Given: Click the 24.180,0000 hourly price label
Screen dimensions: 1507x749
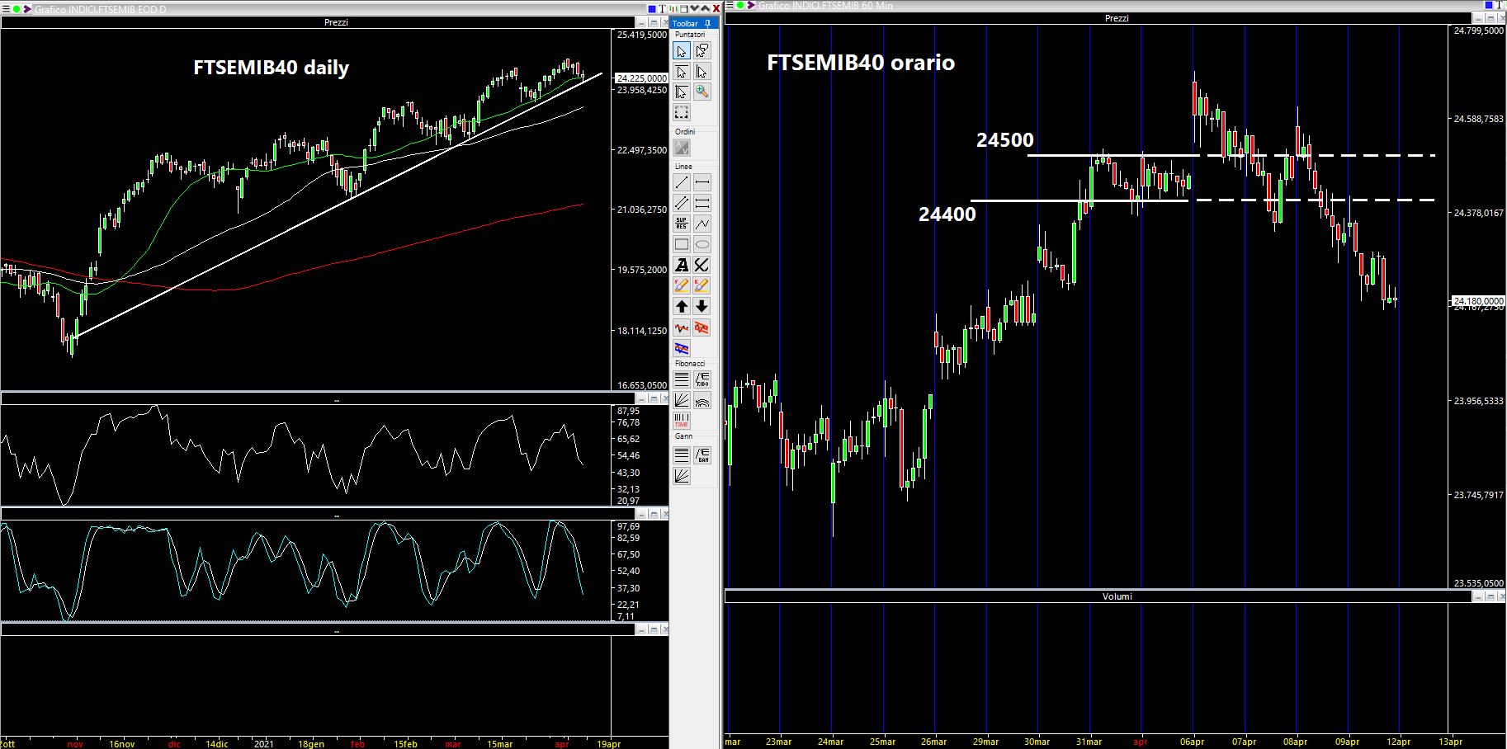Looking at the screenshot, I should [1478, 301].
